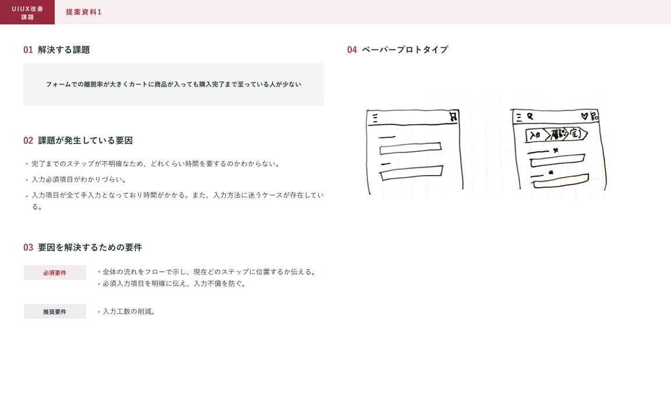Select the 完了 step in sketched flow

[x=577, y=134]
